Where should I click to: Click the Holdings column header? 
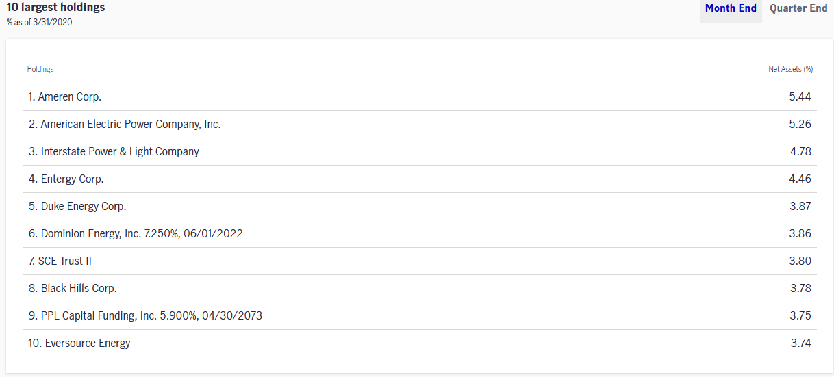[x=40, y=69]
